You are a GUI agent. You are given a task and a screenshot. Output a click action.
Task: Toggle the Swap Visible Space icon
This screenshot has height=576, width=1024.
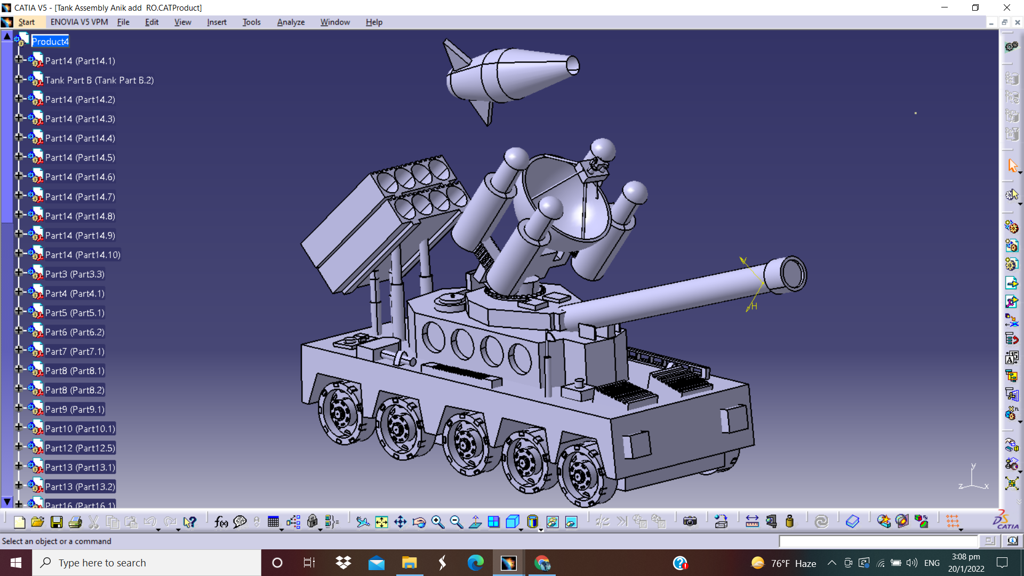click(x=571, y=522)
